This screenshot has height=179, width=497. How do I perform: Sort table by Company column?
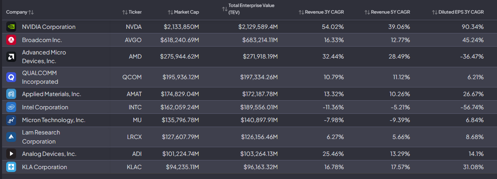[x=20, y=12]
